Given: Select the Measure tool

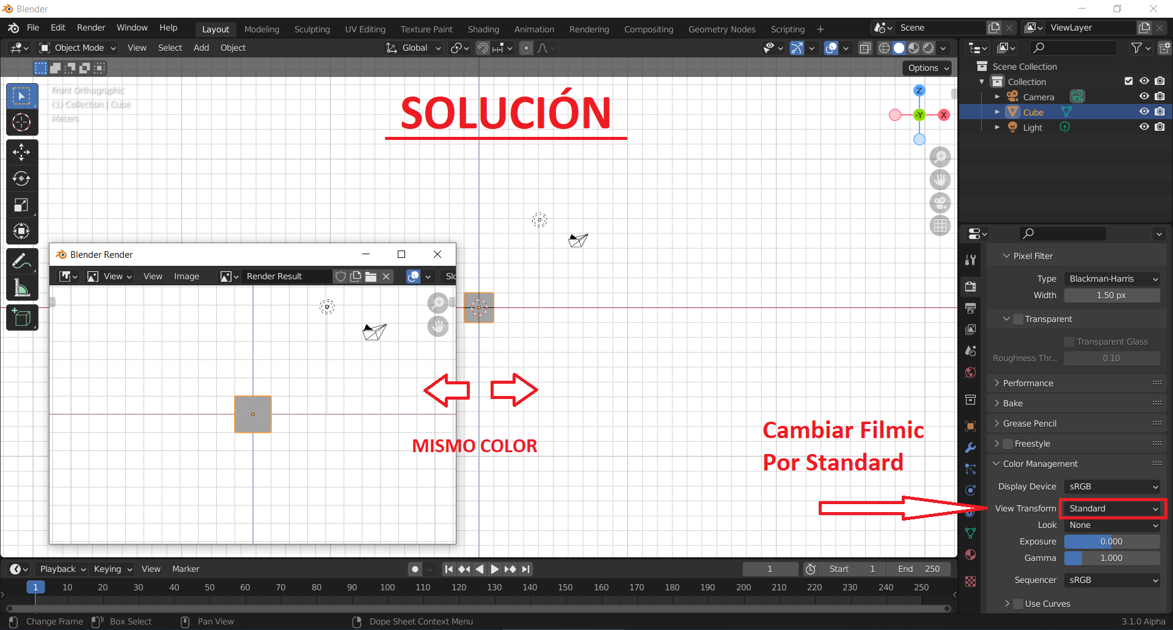Looking at the screenshot, I should click(21, 288).
